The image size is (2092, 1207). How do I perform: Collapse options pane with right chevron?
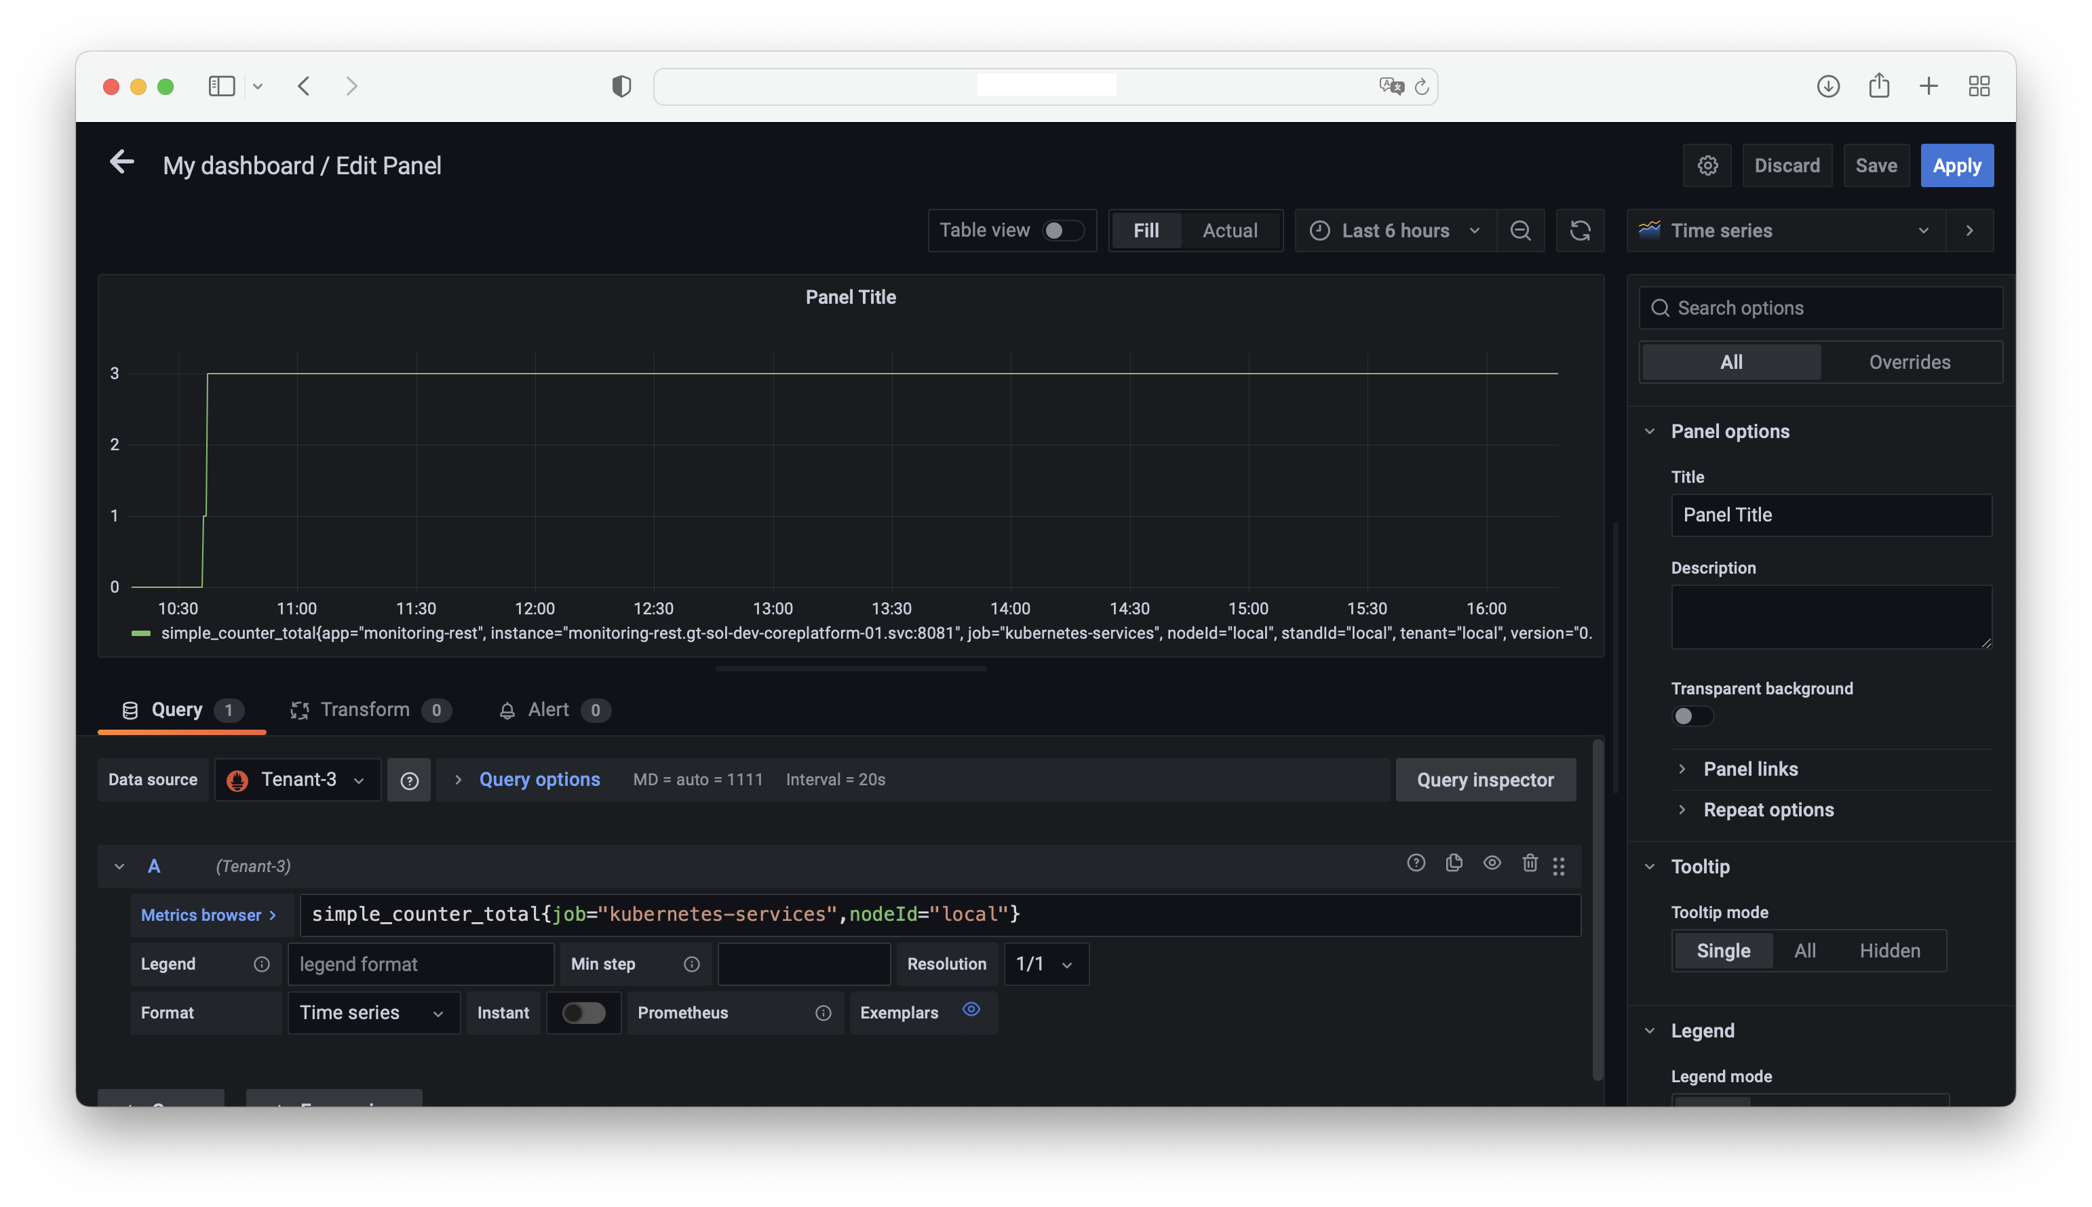(x=1969, y=231)
